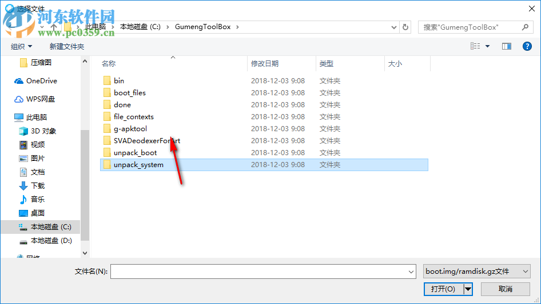Click the sidebar scroll down arrow
The image size is (541, 304).
[x=85, y=253]
